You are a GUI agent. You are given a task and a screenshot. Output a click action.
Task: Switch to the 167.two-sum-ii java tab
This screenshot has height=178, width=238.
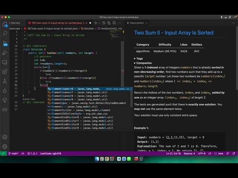pos(58,23)
